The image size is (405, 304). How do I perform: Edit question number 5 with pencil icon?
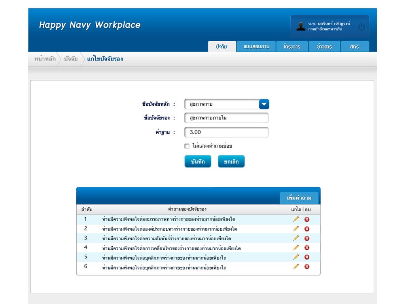[296, 257]
